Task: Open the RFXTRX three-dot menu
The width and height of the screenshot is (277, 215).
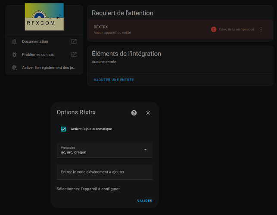Action: tap(261, 29)
